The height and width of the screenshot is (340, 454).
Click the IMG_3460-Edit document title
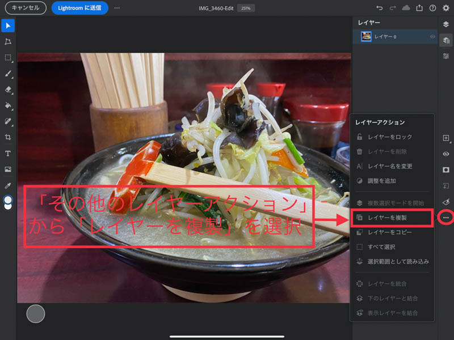coord(216,8)
